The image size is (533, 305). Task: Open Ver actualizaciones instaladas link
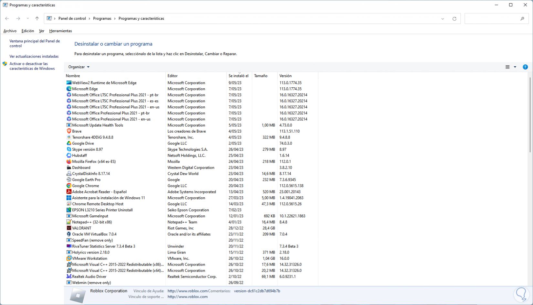pos(34,57)
